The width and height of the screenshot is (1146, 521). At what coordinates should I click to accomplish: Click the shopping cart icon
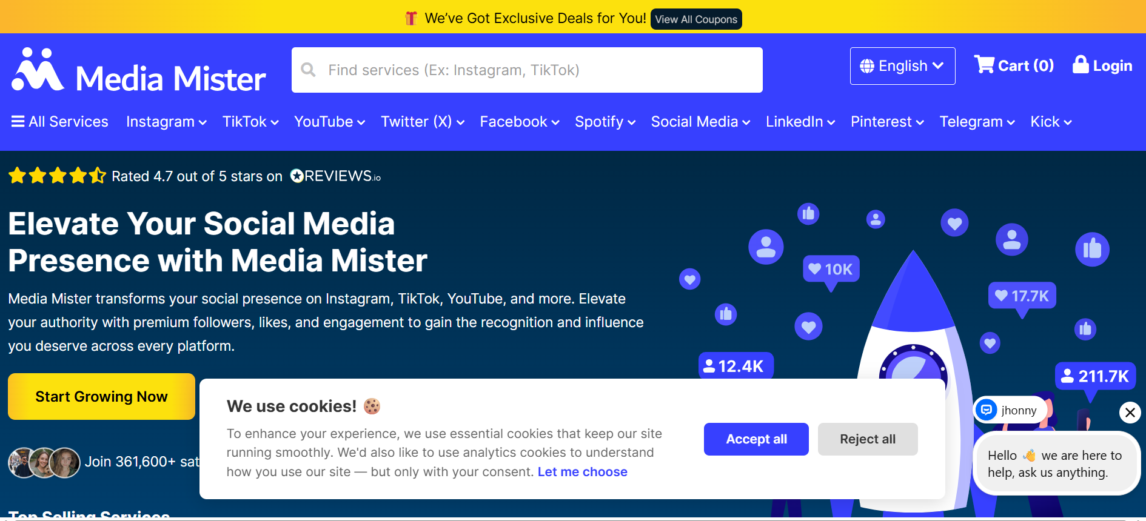(x=984, y=64)
